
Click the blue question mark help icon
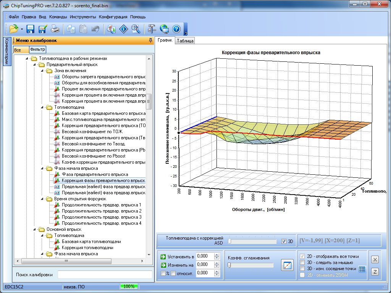176,29
